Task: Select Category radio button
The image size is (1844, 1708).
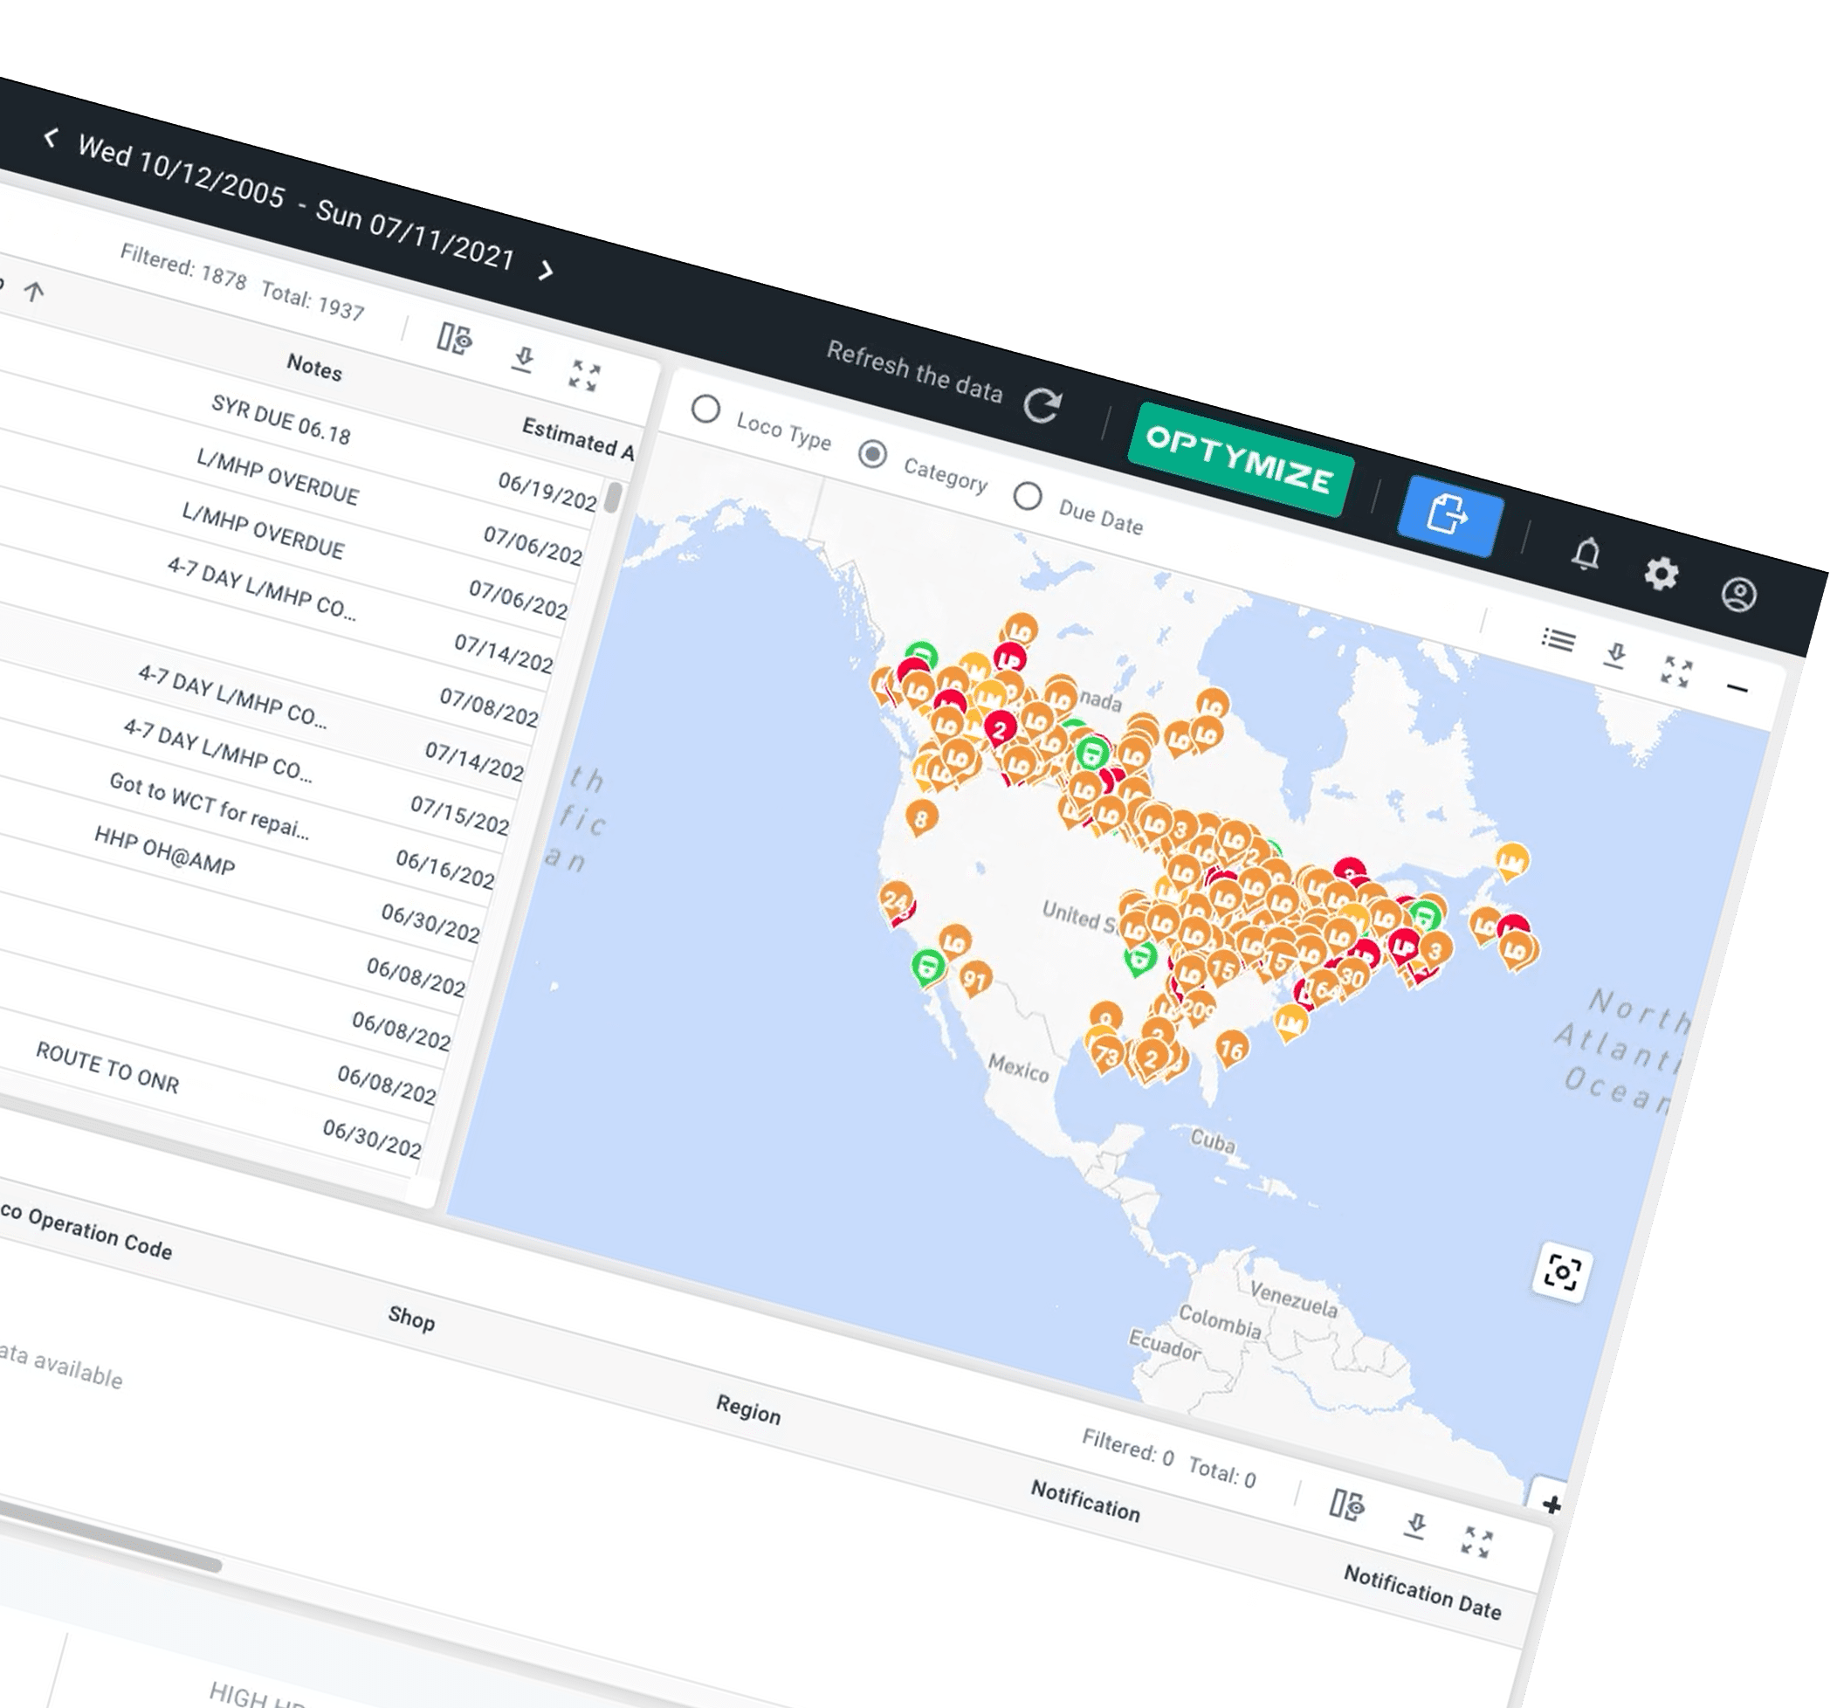Action: 872,454
